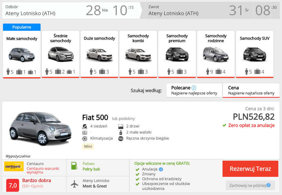Click the info icon on Zachowaj na później
This screenshot has width=282, height=195.
click(x=268, y=185)
